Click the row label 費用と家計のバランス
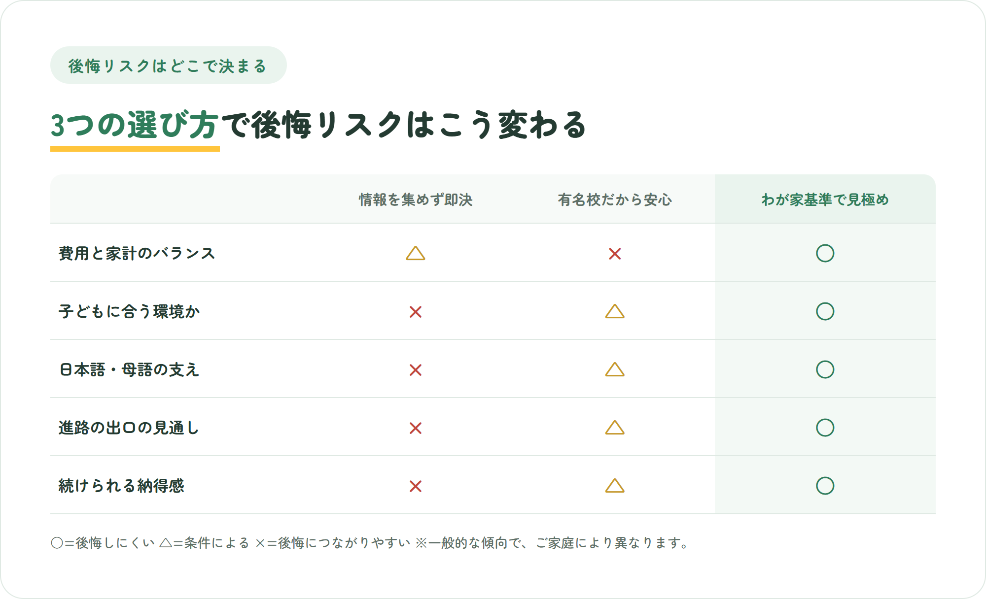The width and height of the screenshot is (986, 599). tap(137, 253)
